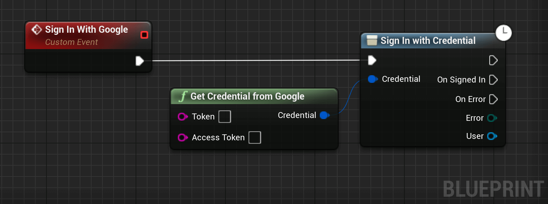
Task: Click the On Error label
Action: pos(470,100)
